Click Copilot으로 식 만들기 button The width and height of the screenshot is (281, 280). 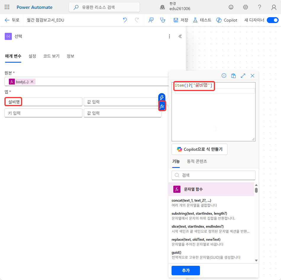click(x=199, y=149)
